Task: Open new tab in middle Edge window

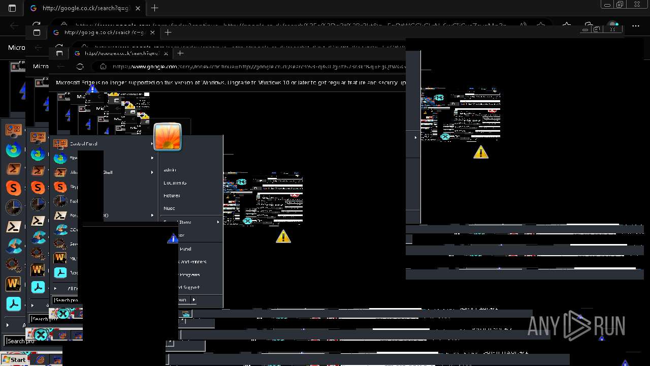Action: [168, 32]
